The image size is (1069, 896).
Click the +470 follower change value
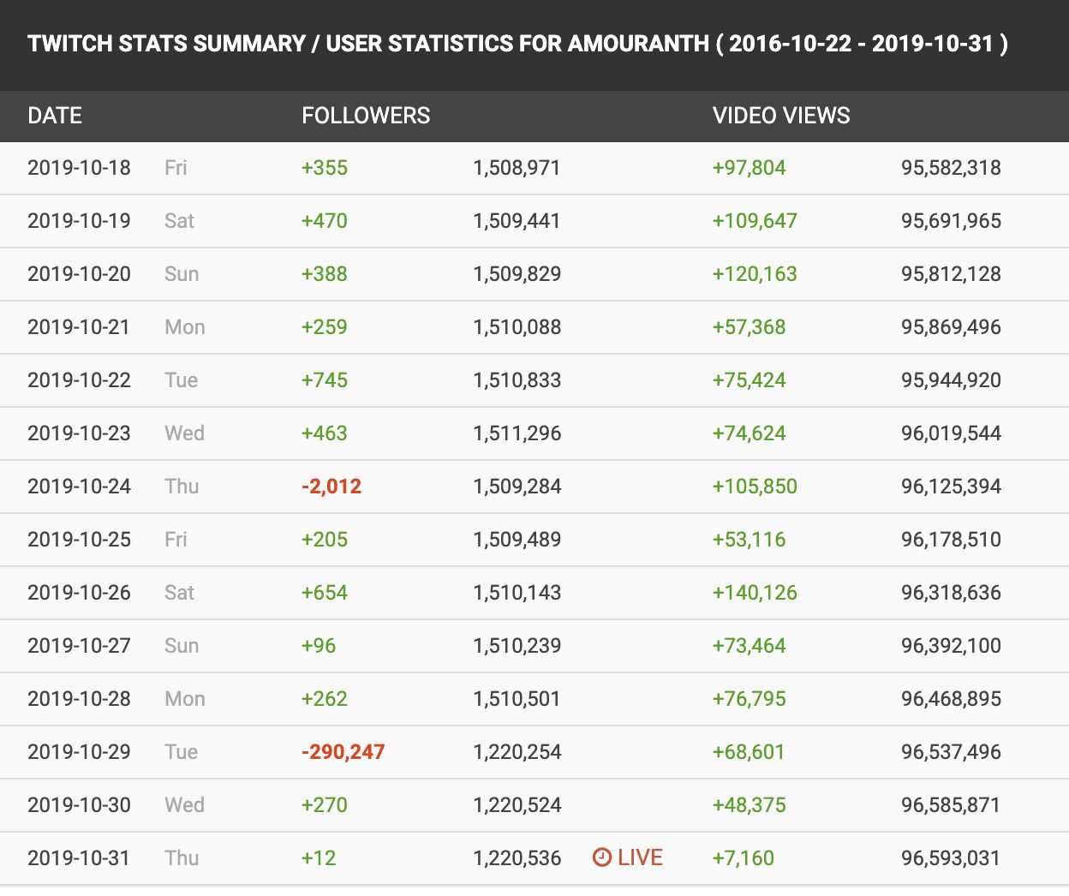tap(325, 221)
